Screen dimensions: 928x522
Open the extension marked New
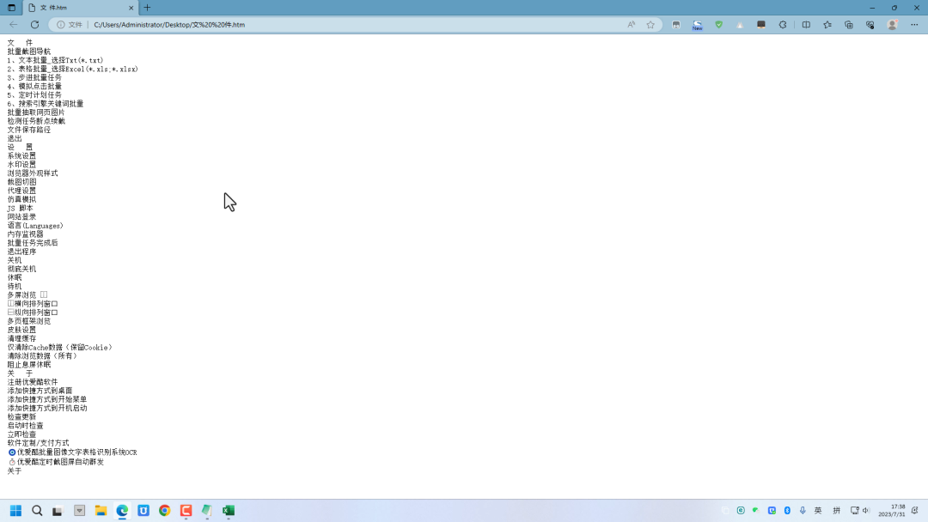pyautogui.click(x=697, y=25)
